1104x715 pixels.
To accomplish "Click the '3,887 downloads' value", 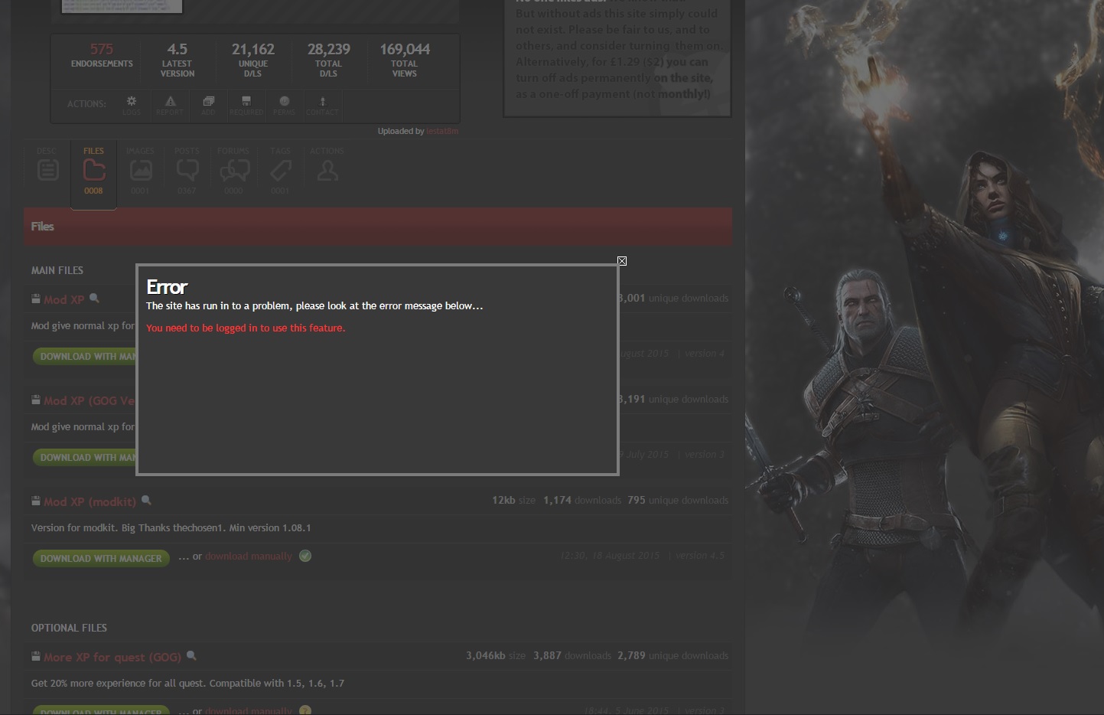I will [x=572, y=655].
